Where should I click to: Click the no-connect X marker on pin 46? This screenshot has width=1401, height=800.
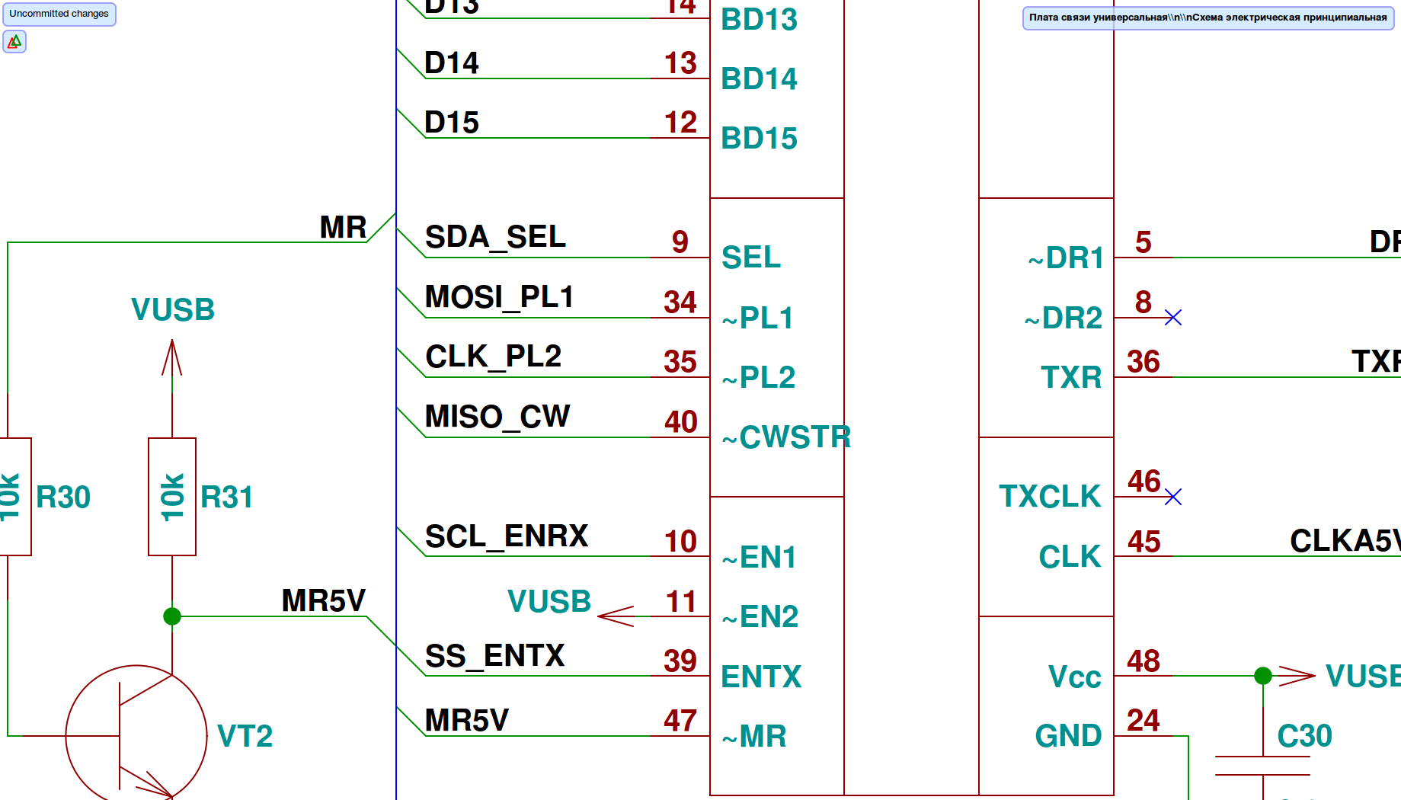pos(1173,498)
